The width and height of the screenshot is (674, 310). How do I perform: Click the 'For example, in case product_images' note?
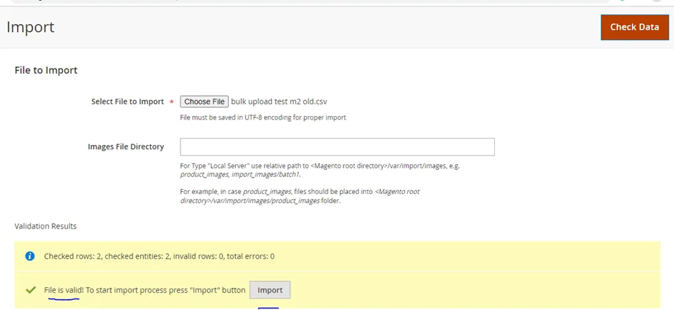[300, 196]
